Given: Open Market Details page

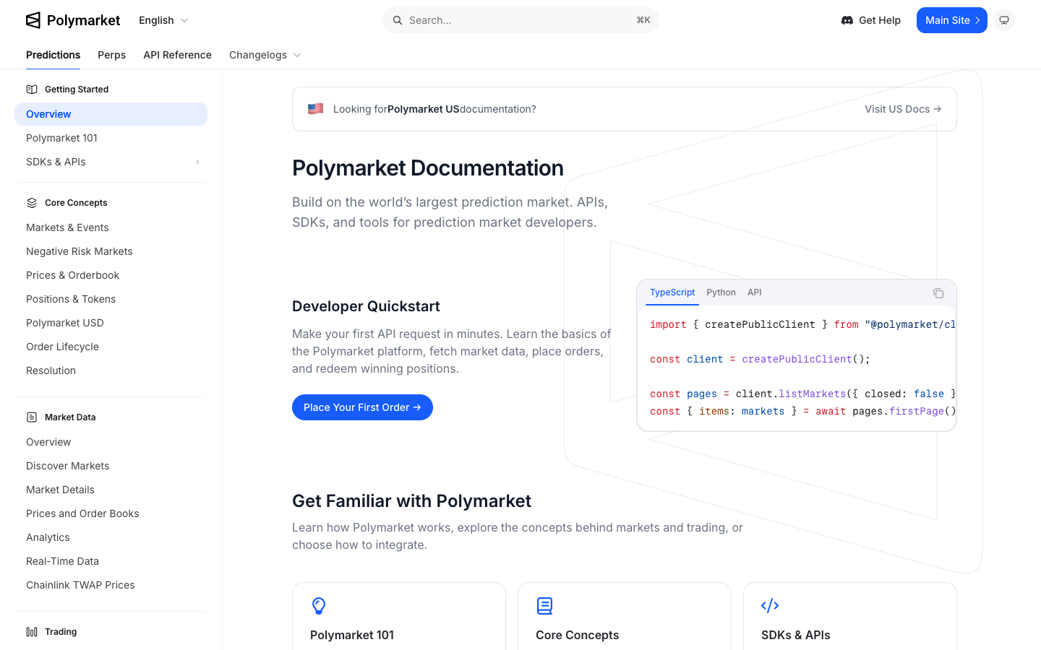Looking at the screenshot, I should coord(111,490).
